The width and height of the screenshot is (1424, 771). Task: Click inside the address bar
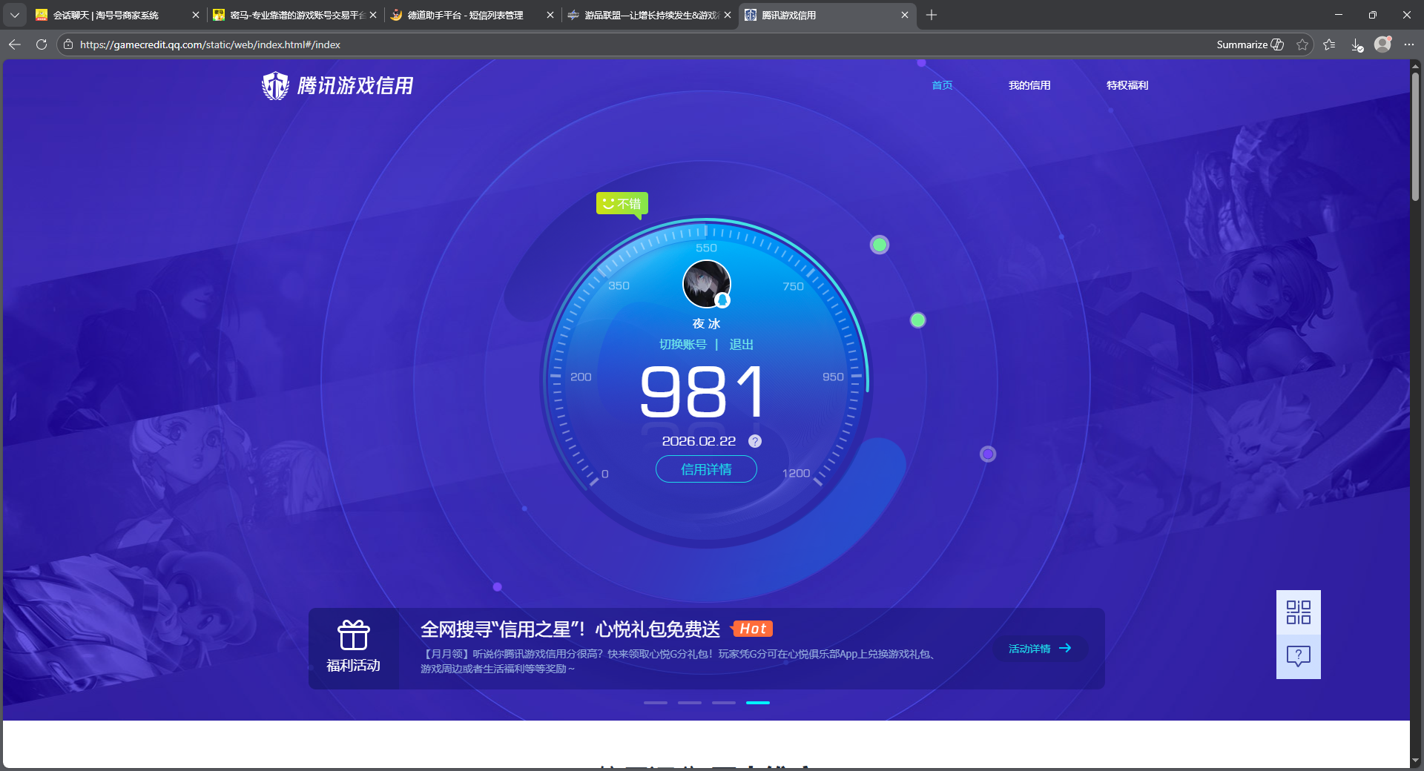(297, 44)
